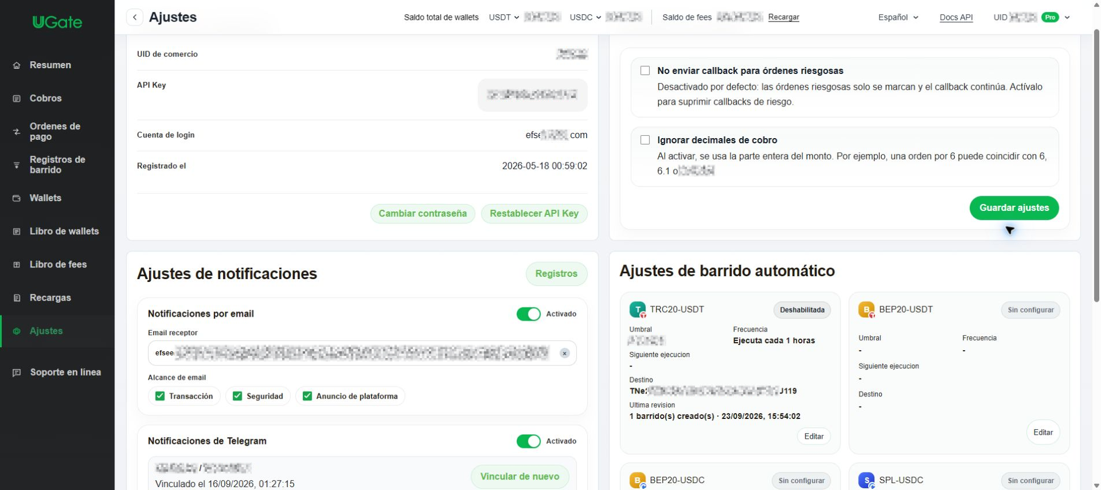
Task: Click the Cobros sidebar icon
Action: click(x=17, y=99)
